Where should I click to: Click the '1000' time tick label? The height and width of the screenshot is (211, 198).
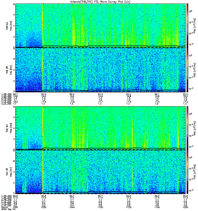point(15,207)
